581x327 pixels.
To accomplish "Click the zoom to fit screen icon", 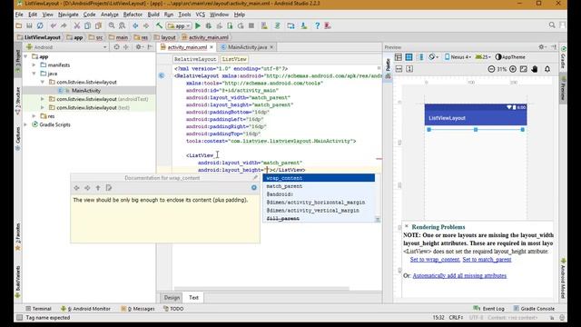I will point(524,69).
